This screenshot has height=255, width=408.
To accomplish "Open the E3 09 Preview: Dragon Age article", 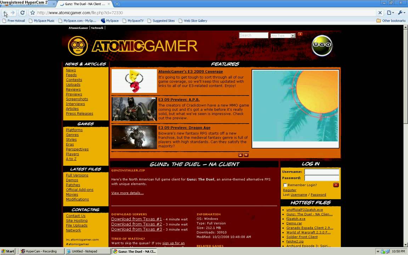I will [184, 128].
